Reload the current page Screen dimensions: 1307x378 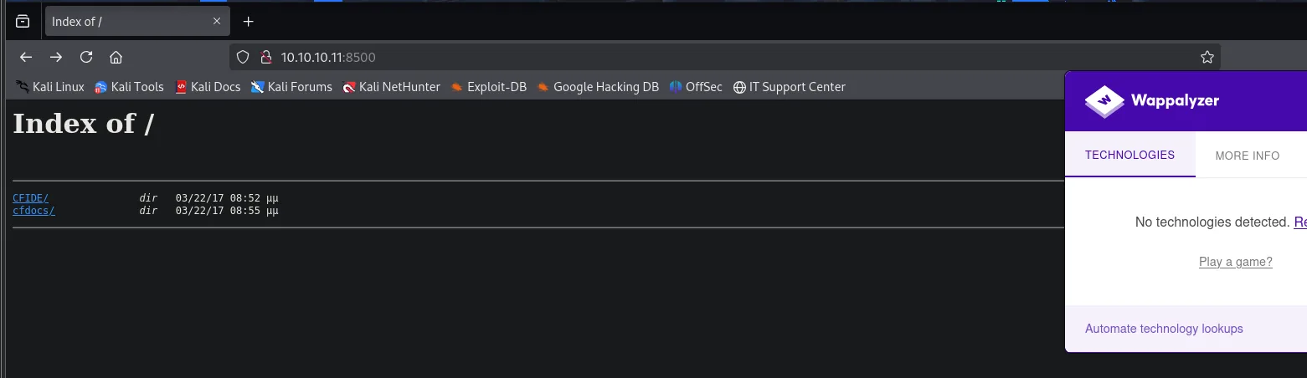[86, 57]
